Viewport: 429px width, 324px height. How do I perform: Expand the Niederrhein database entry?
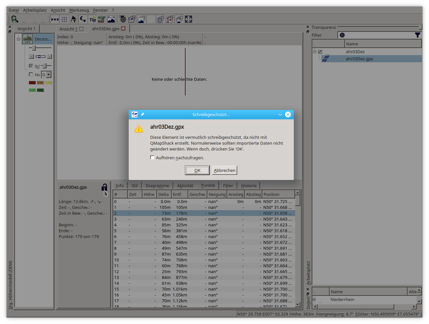[314, 299]
